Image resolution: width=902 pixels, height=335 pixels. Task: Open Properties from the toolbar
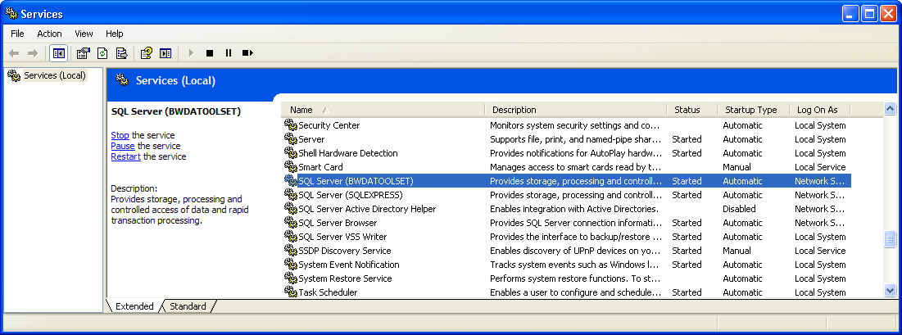(x=83, y=53)
